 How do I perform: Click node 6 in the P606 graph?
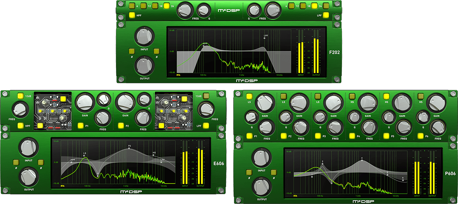click(x=403, y=181)
